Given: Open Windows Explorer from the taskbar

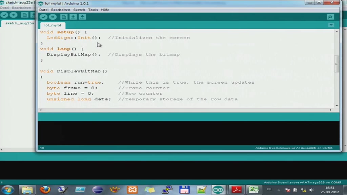Looking at the screenshot, I should 27,190.
